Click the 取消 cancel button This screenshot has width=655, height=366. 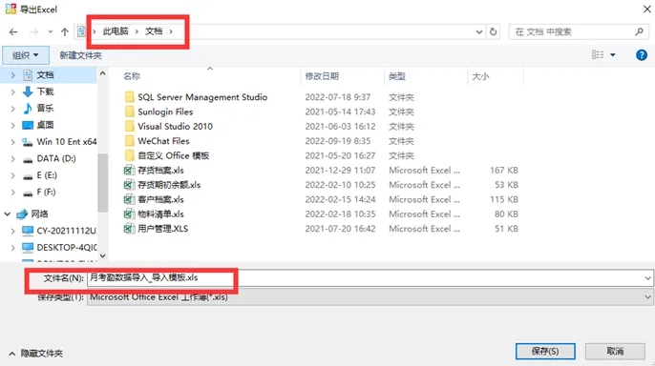615,351
